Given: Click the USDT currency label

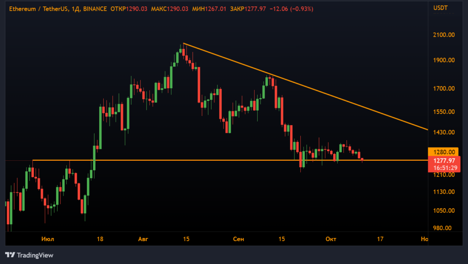Looking at the screenshot, I should coord(441,8).
